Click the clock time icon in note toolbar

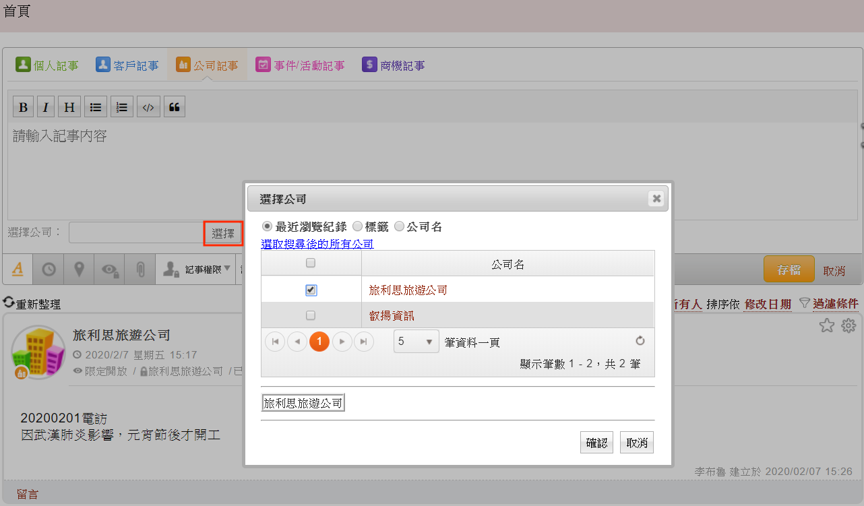tap(49, 269)
